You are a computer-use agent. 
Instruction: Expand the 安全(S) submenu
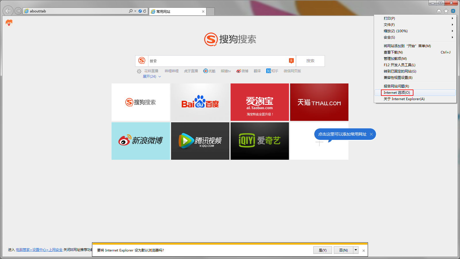[415, 37]
